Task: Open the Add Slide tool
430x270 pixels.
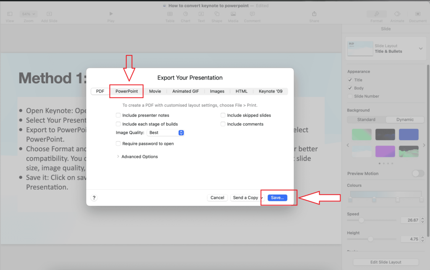Action: (x=49, y=14)
